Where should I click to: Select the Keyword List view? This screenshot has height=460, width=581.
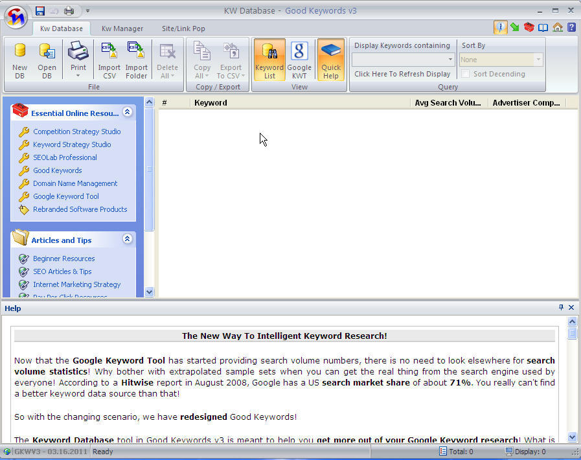pos(269,60)
